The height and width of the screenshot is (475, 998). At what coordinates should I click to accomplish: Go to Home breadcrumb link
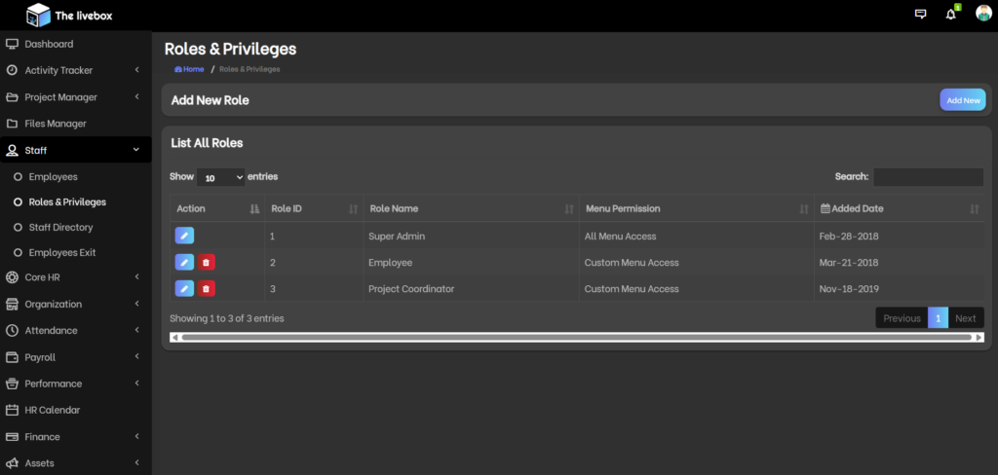(x=190, y=69)
